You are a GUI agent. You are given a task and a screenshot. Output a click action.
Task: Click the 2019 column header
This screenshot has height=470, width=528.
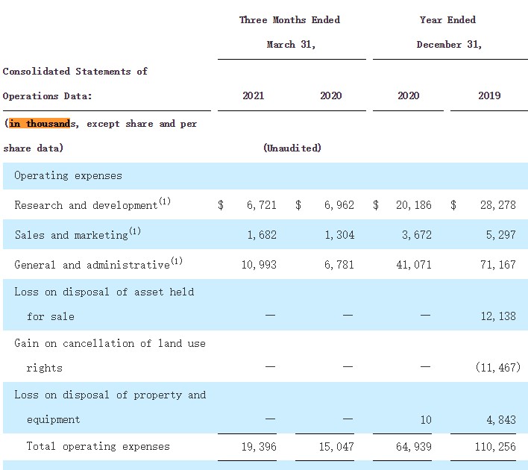click(x=488, y=95)
